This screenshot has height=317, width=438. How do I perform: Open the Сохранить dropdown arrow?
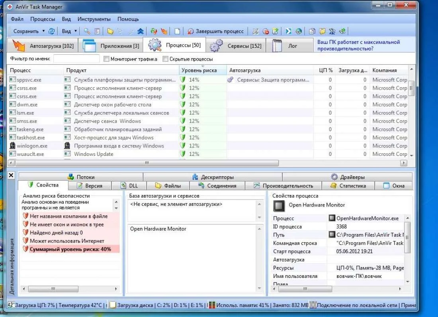point(43,31)
